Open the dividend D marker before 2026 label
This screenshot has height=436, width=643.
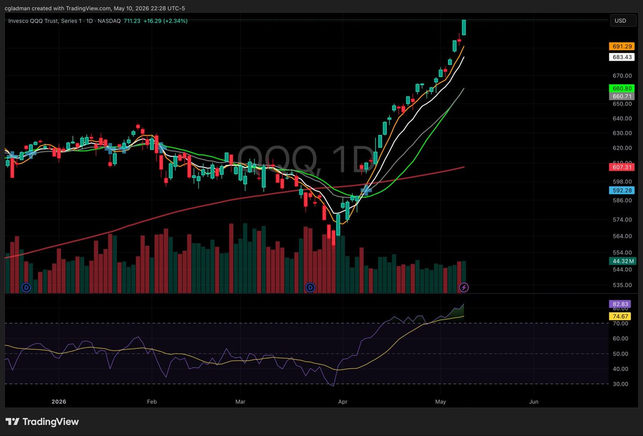[x=27, y=288]
